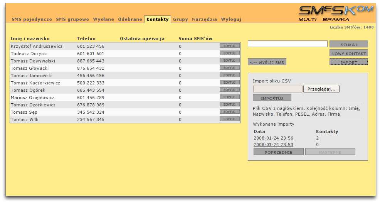Click phone number 676 878 989

pos(91,105)
